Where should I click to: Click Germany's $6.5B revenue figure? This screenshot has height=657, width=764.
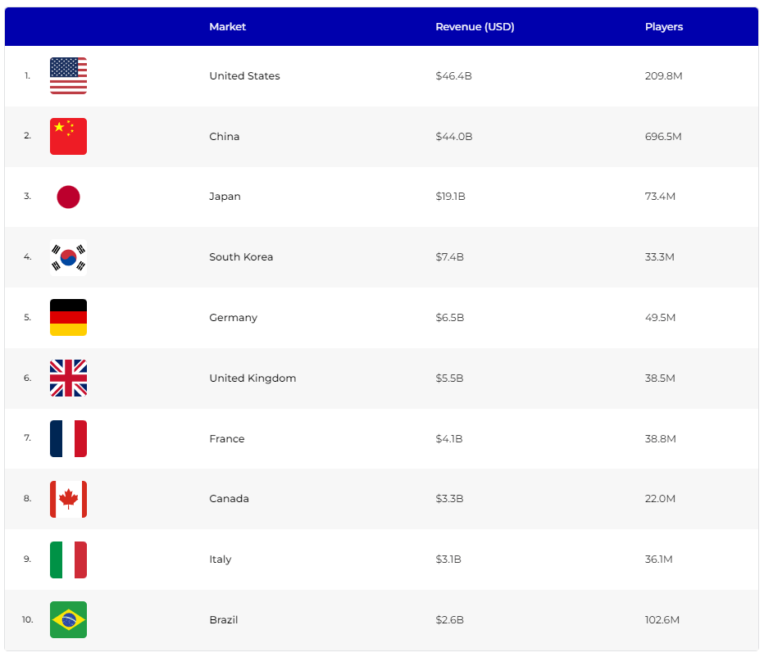tap(450, 318)
